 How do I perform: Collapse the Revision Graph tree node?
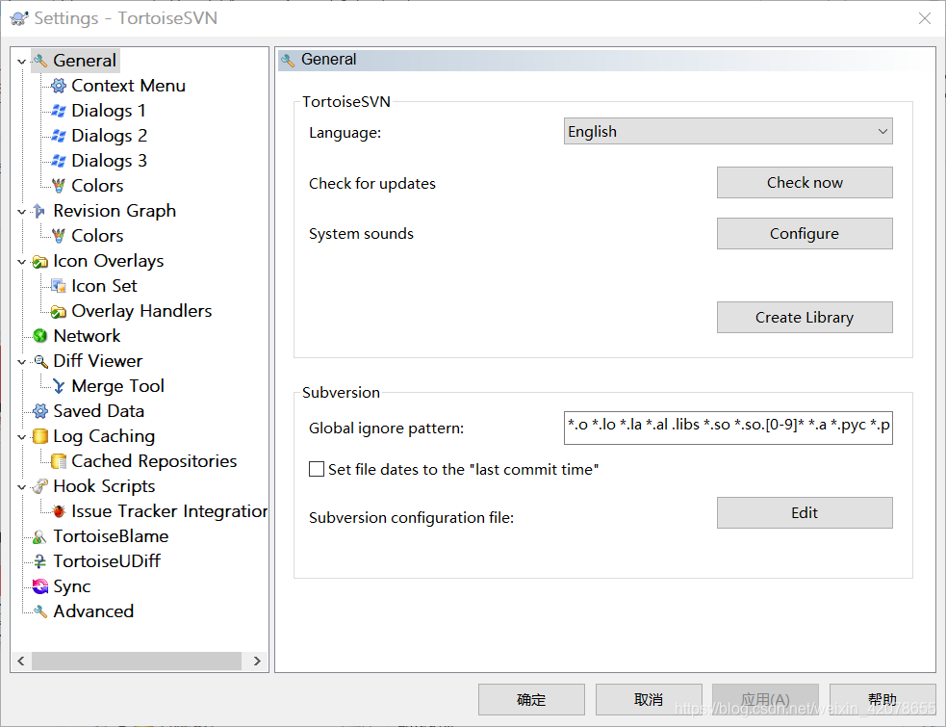[21, 210]
